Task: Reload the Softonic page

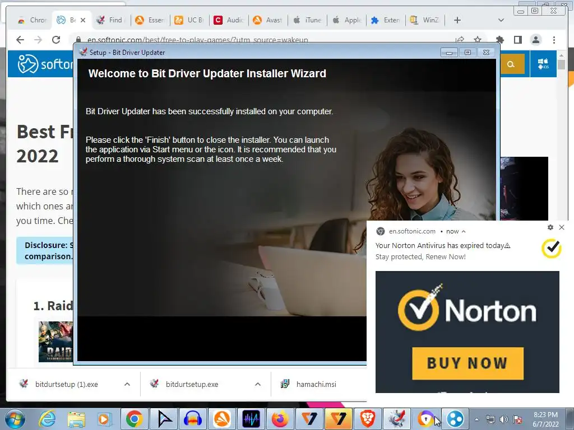Action: click(x=56, y=40)
